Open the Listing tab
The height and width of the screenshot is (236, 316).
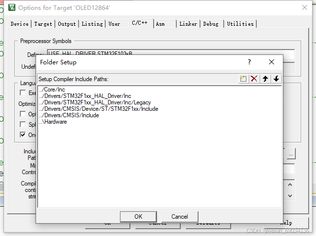click(x=92, y=24)
